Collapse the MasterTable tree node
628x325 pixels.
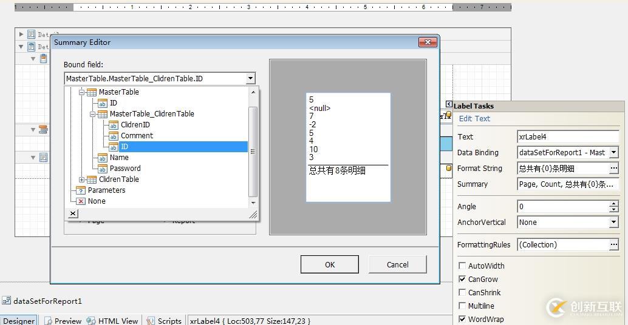point(81,92)
